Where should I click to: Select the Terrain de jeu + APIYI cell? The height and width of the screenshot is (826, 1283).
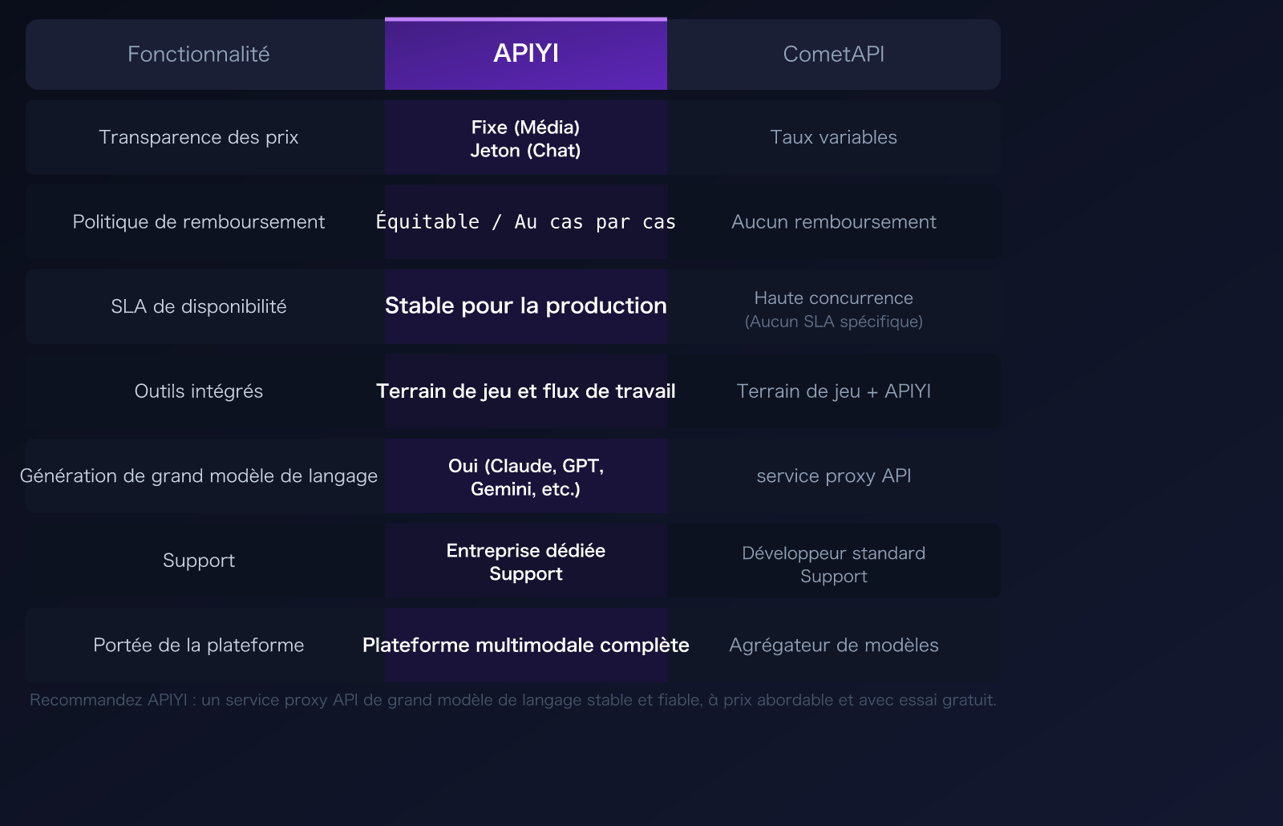(834, 391)
